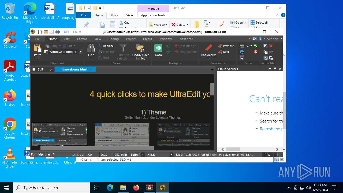Pin the Cloud Services panel
This screenshot has width=343, height=193.
(275, 69)
